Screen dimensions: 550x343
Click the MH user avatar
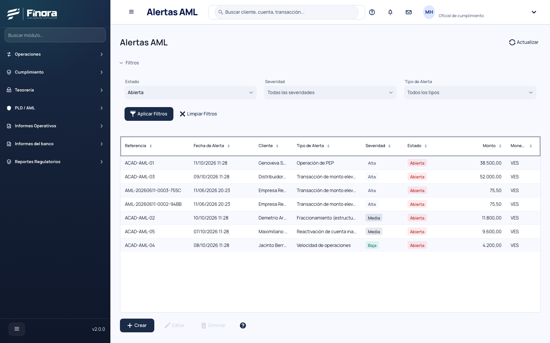click(x=429, y=12)
